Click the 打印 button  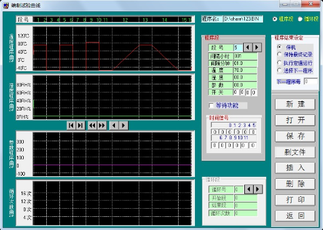pyautogui.click(x=295, y=200)
